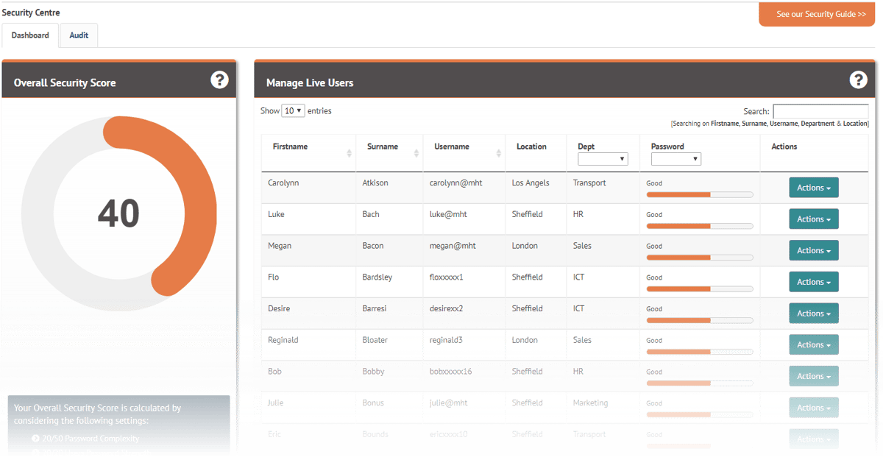Switch to the Audit tab

click(78, 35)
